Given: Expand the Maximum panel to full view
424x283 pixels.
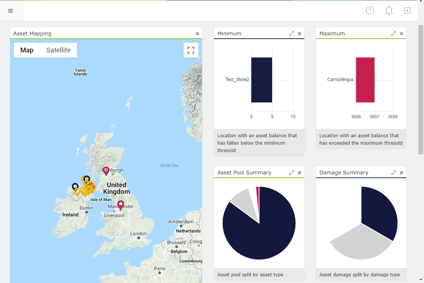Looking at the screenshot, I should click(393, 33).
